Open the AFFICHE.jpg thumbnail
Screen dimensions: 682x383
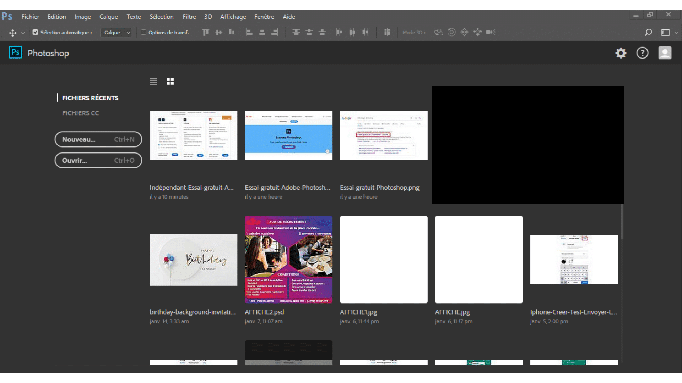(479, 260)
